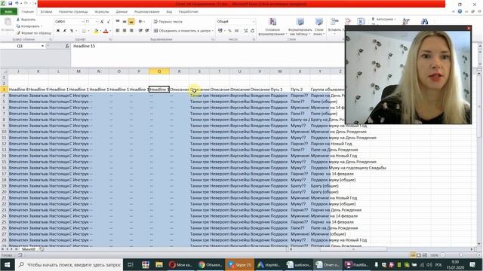Click the Chrome taskbar button

point(211,264)
